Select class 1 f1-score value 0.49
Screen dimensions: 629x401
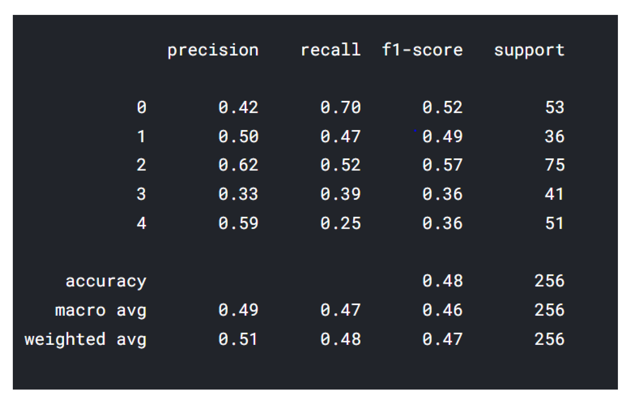(x=442, y=137)
